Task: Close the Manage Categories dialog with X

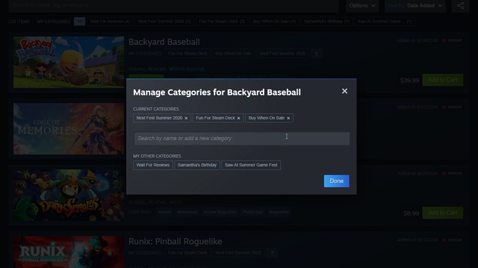Action: (345, 91)
